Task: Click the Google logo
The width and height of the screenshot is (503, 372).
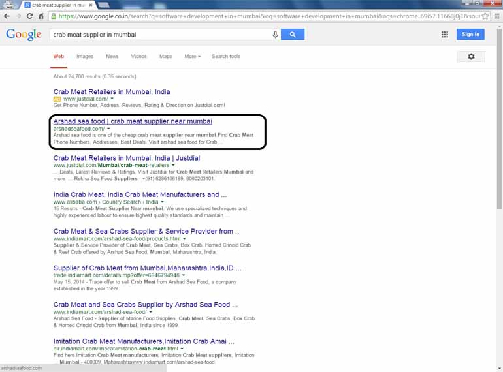Action: (24, 35)
